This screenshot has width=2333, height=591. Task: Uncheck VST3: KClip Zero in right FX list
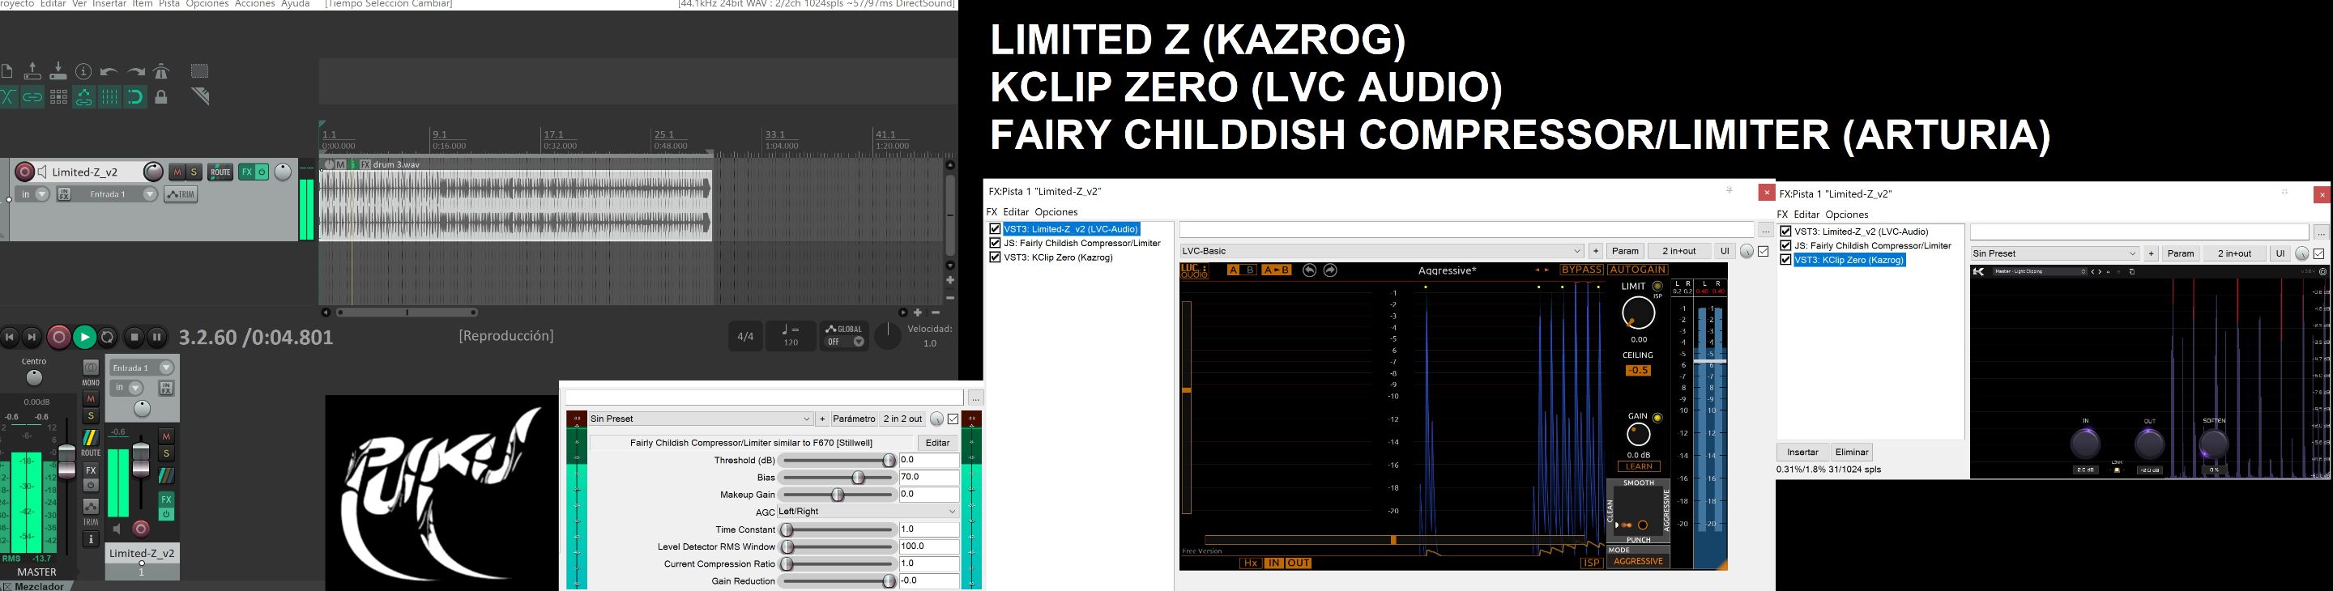point(1786,260)
